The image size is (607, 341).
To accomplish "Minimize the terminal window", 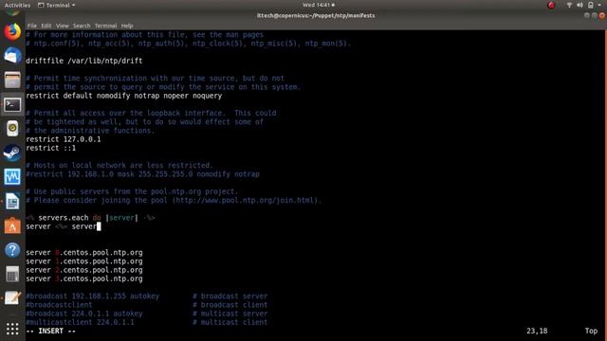I will tap(587, 15).
